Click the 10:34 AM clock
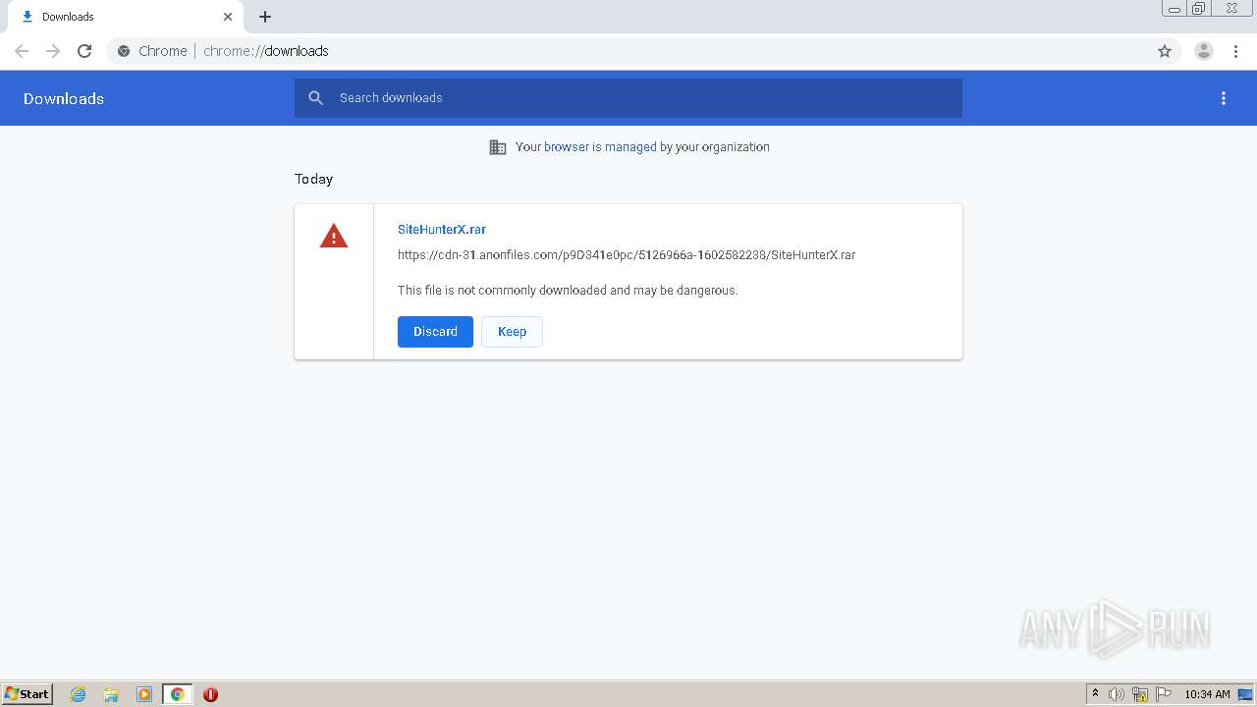Screen dimensions: 1257x707 tap(1207, 694)
